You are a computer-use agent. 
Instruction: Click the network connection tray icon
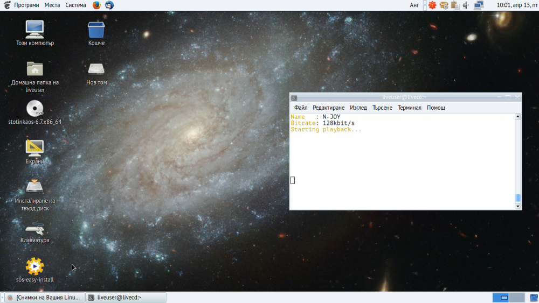479,5
